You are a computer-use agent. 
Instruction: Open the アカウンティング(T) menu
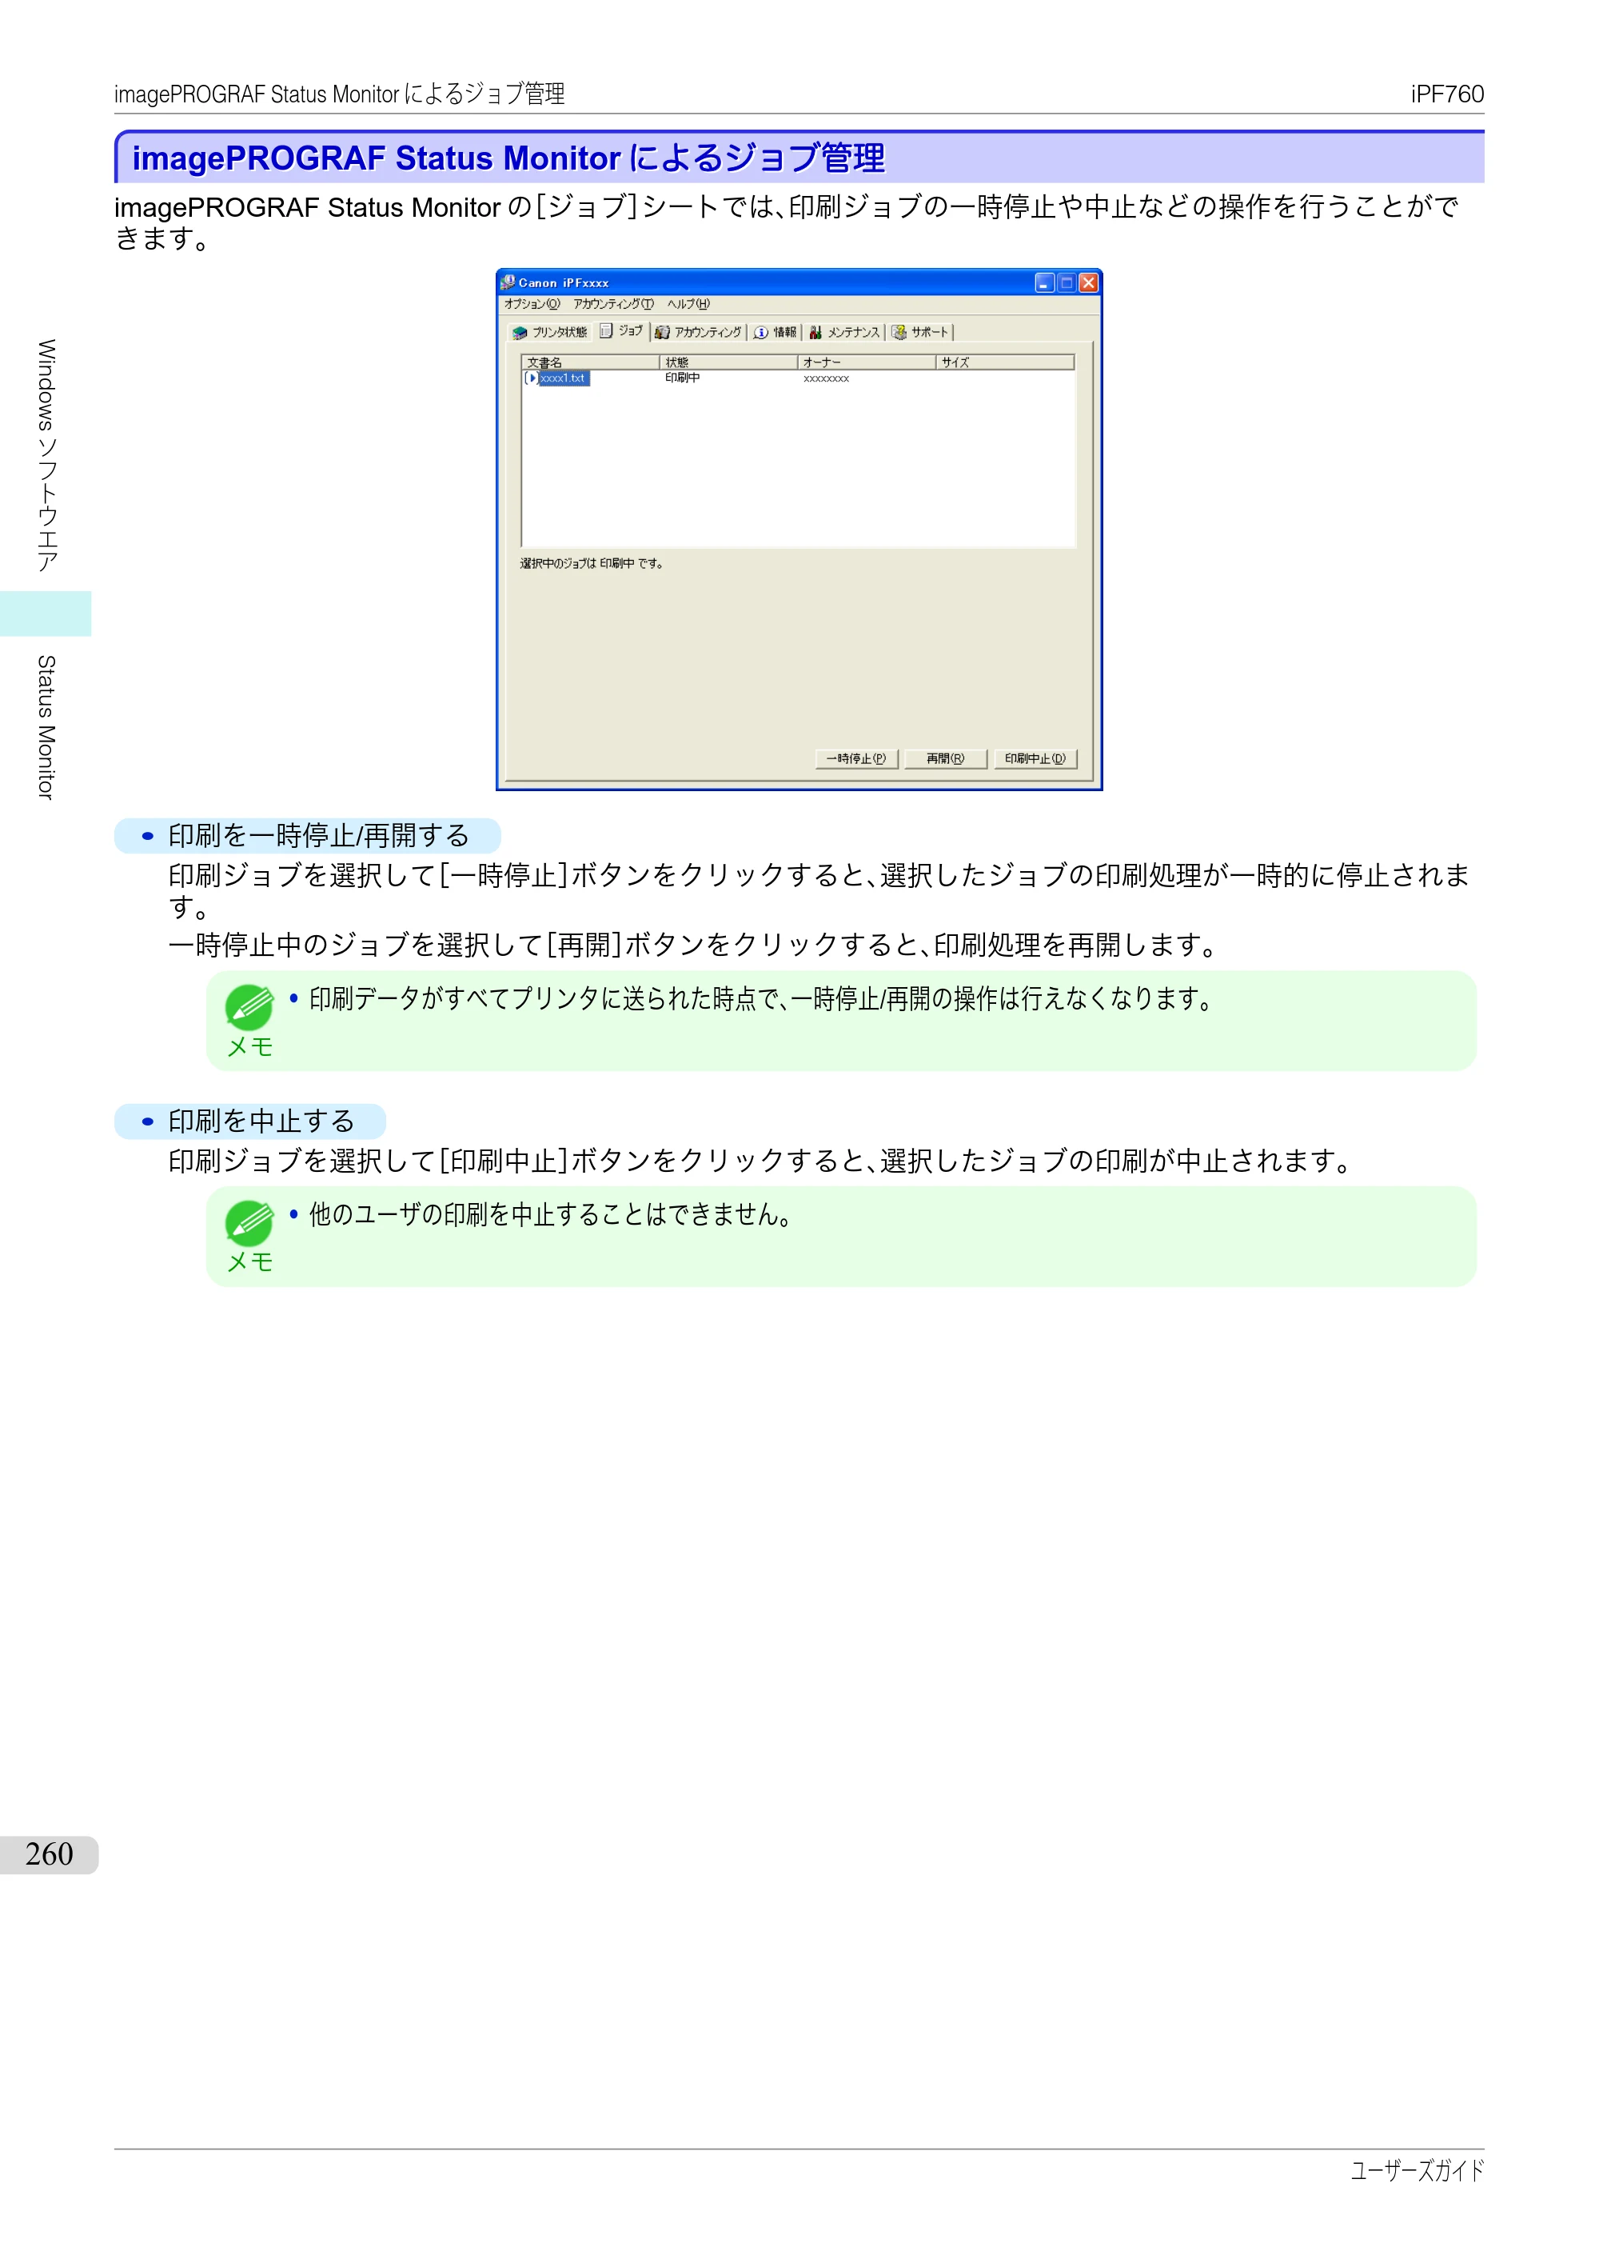612,305
